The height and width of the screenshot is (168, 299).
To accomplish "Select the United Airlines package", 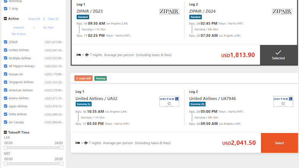I will coord(279,143).
